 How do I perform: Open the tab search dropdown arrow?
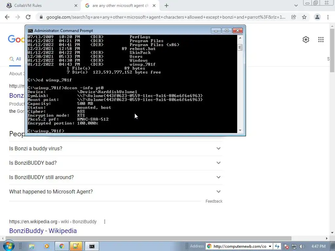click(296, 6)
